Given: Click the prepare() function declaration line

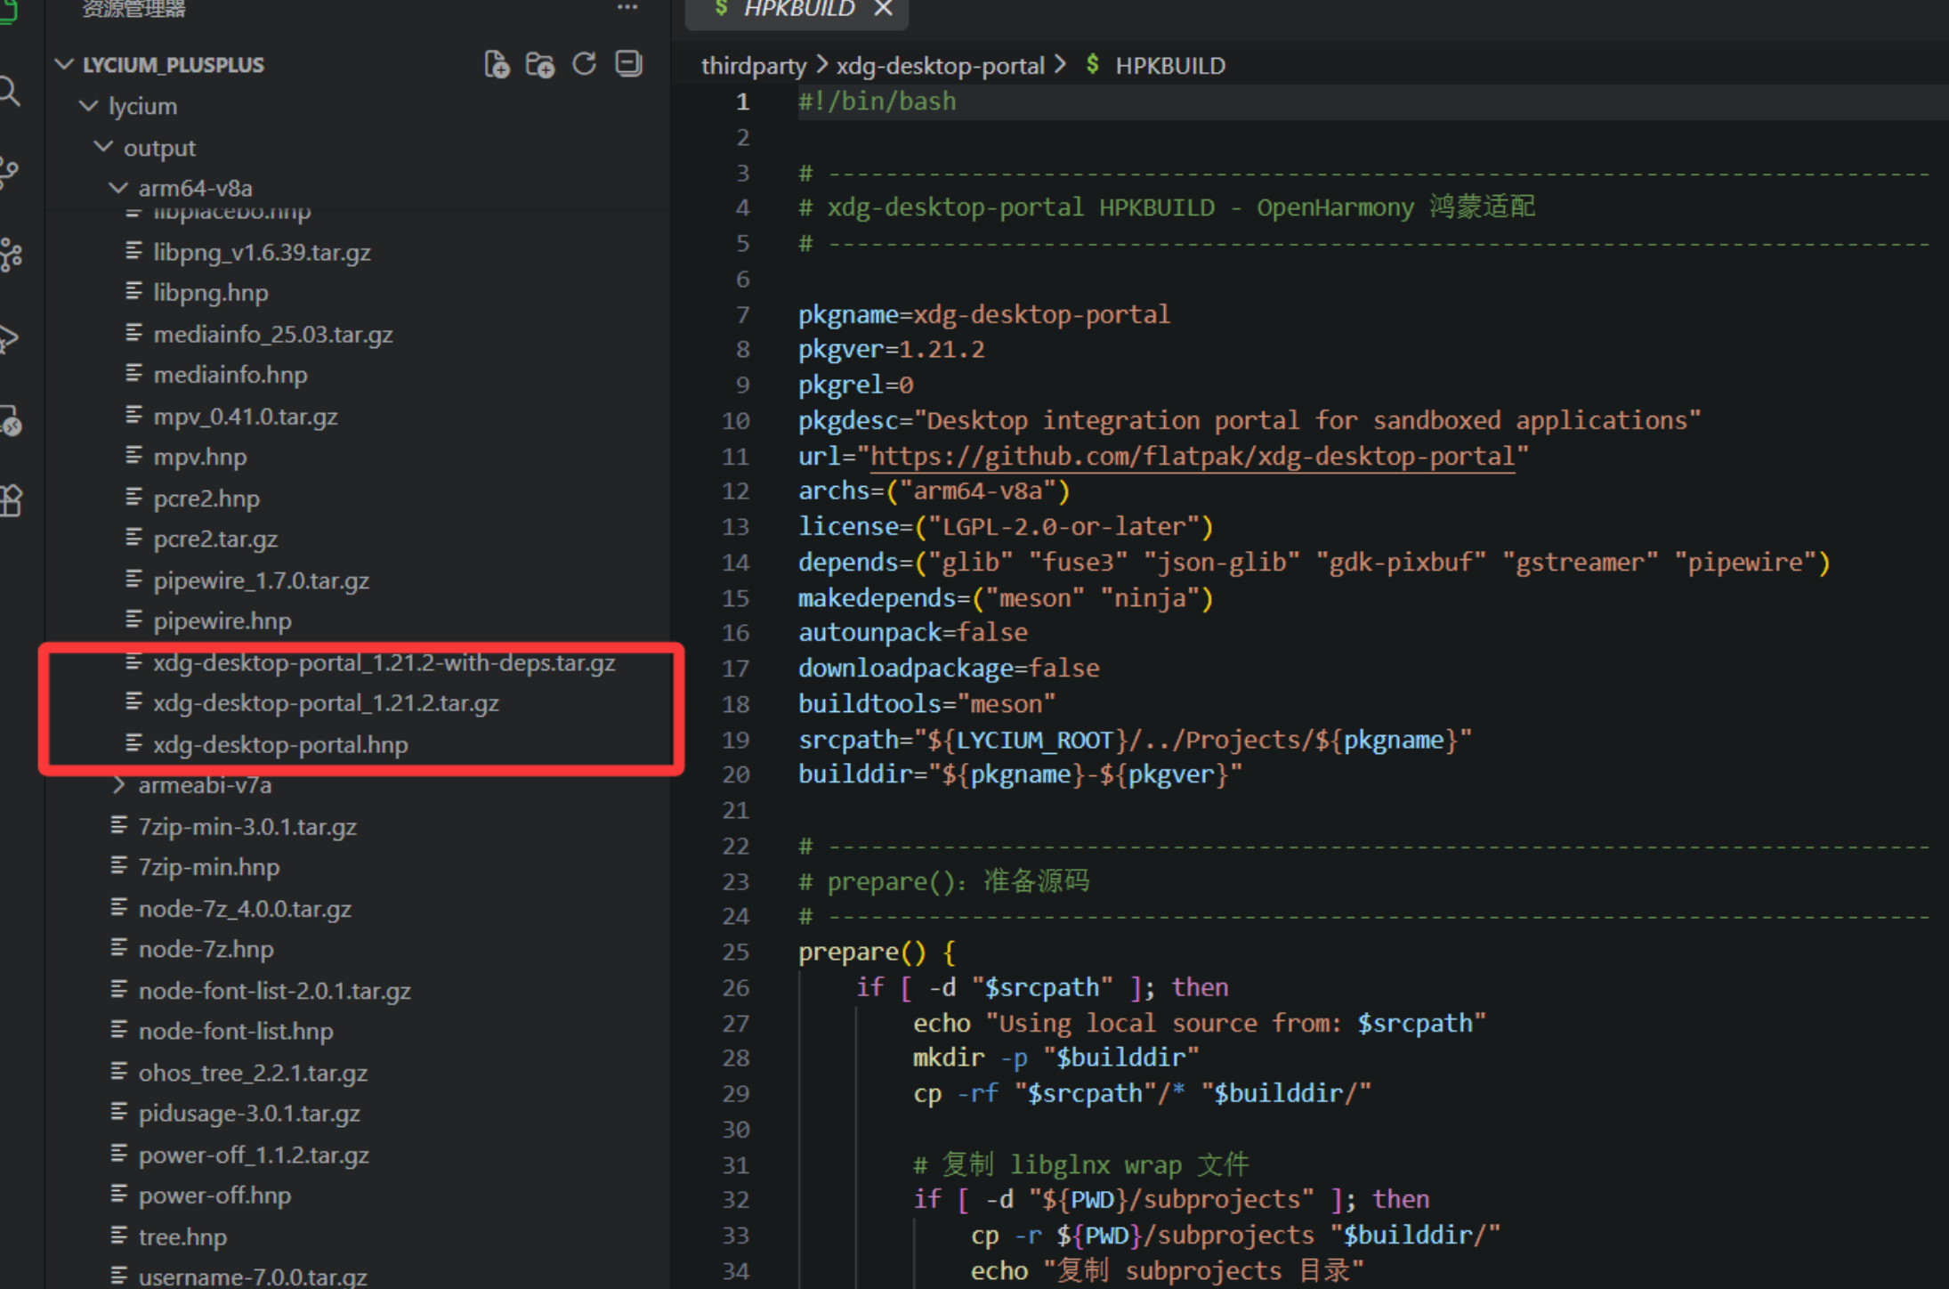Looking at the screenshot, I should coord(877,953).
